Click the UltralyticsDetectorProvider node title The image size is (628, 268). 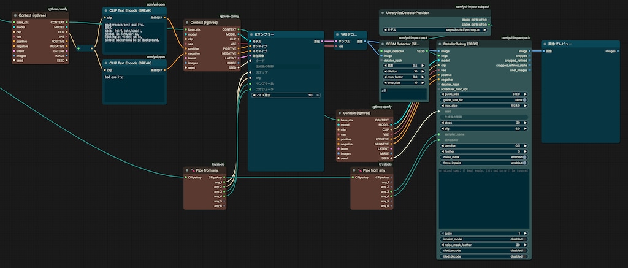click(x=407, y=13)
